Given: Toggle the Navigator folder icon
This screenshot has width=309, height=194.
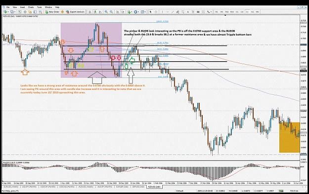Looking at the screenshot, I should point(30,12).
